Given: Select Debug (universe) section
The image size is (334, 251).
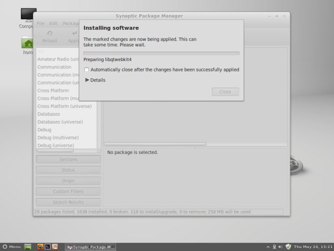Looking at the screenshot, I should 56,146.
